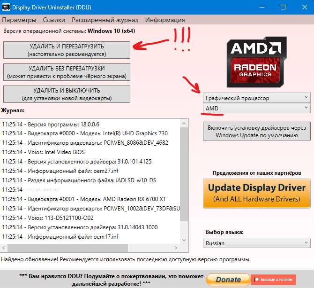314x288 pixels.
Task: Select log line oem17.inf
Action: click(60, 237)
